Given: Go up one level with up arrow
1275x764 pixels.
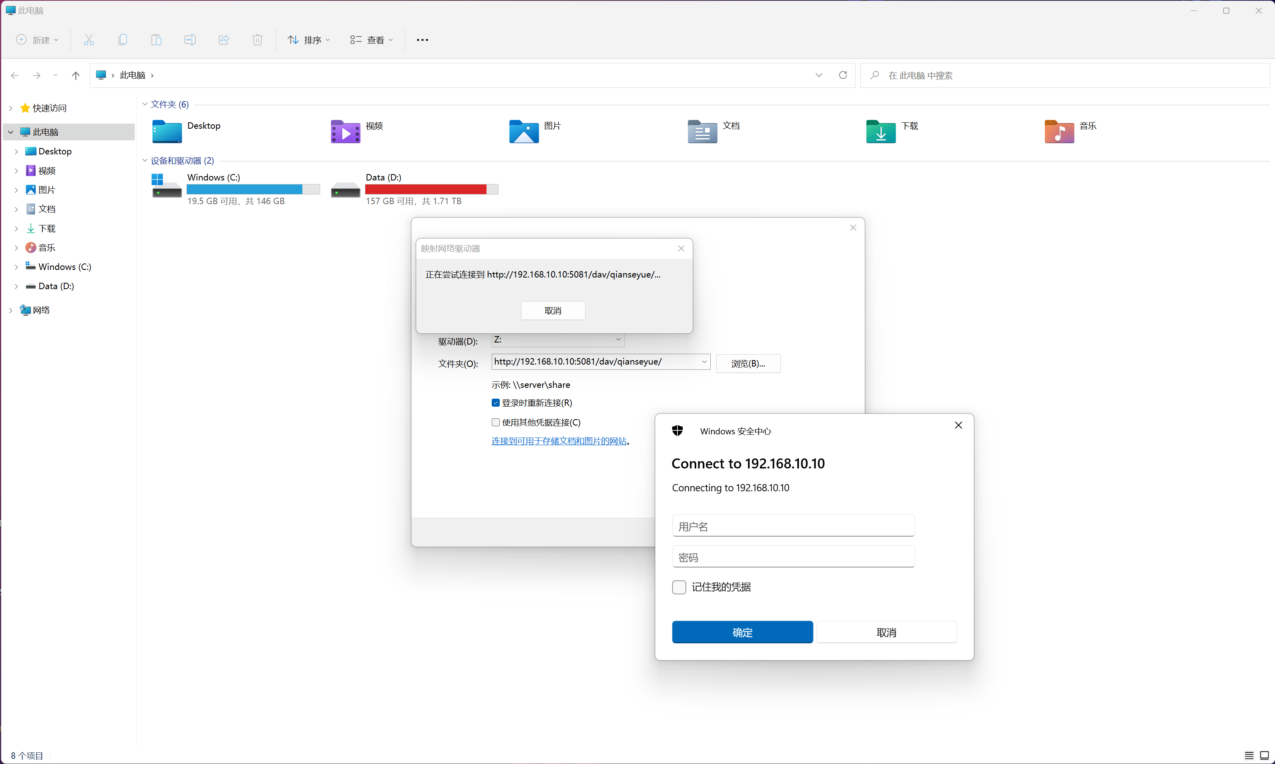Looking at the screenshot, I should [76, 76].
